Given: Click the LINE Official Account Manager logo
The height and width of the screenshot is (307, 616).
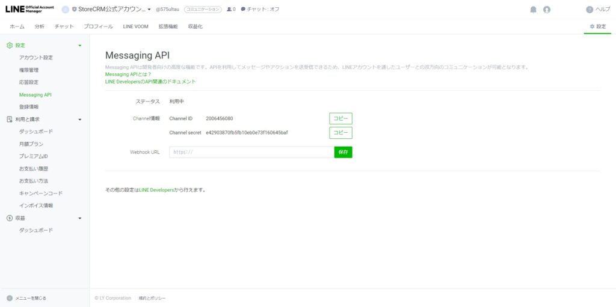Looking at the screenshot, I should 29,9.
